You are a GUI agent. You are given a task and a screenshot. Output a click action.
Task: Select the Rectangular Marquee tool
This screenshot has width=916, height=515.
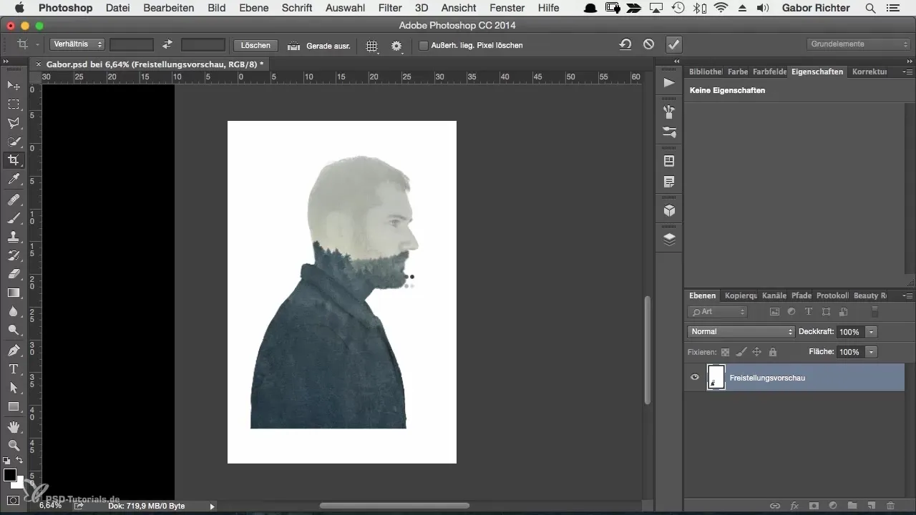[x=14, y=104]
